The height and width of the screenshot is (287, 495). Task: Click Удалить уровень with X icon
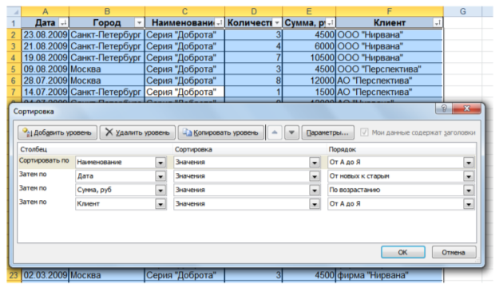[137, 132]
